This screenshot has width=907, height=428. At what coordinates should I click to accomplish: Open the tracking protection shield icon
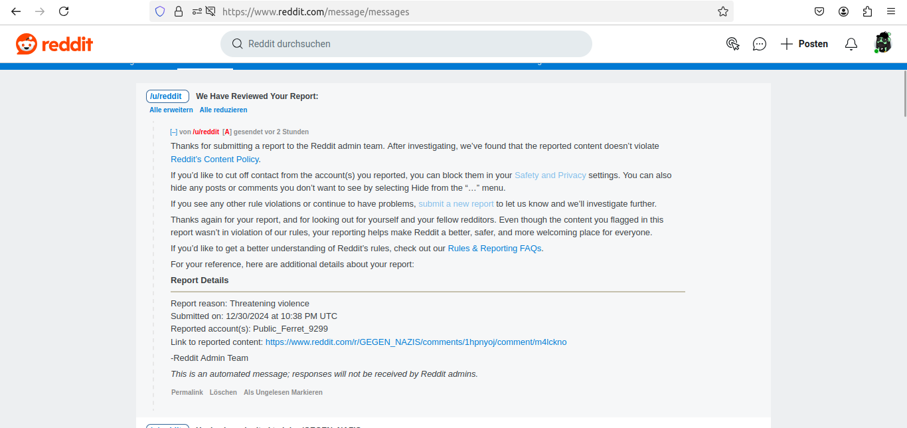(160, 11)
